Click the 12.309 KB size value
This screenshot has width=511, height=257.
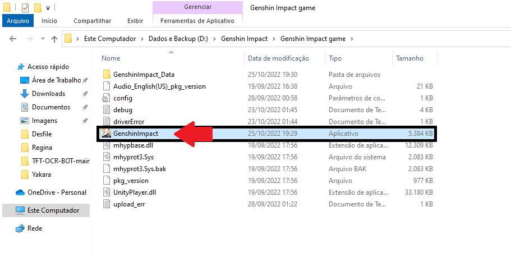(x=419, y=145)
